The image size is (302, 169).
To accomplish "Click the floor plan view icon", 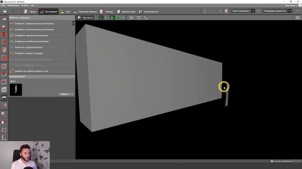I will 101,18.
